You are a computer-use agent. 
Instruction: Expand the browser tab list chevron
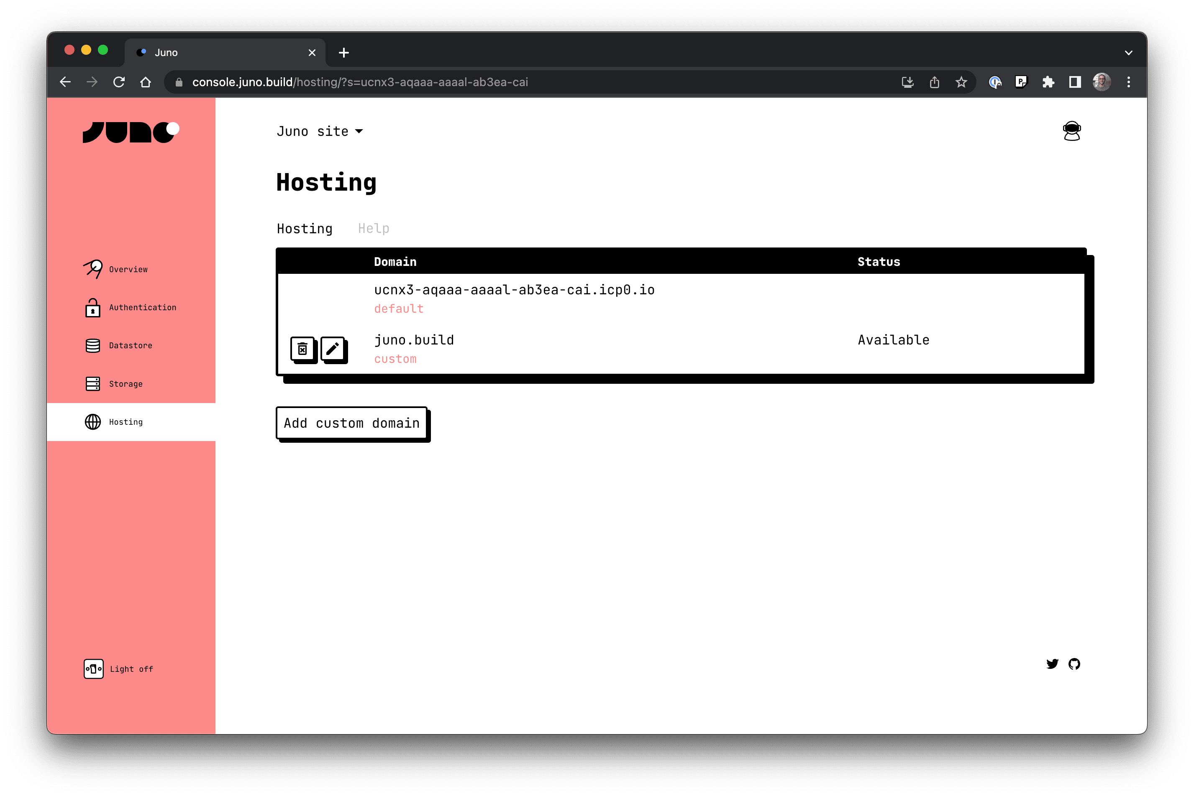[x=1129, y=52]
